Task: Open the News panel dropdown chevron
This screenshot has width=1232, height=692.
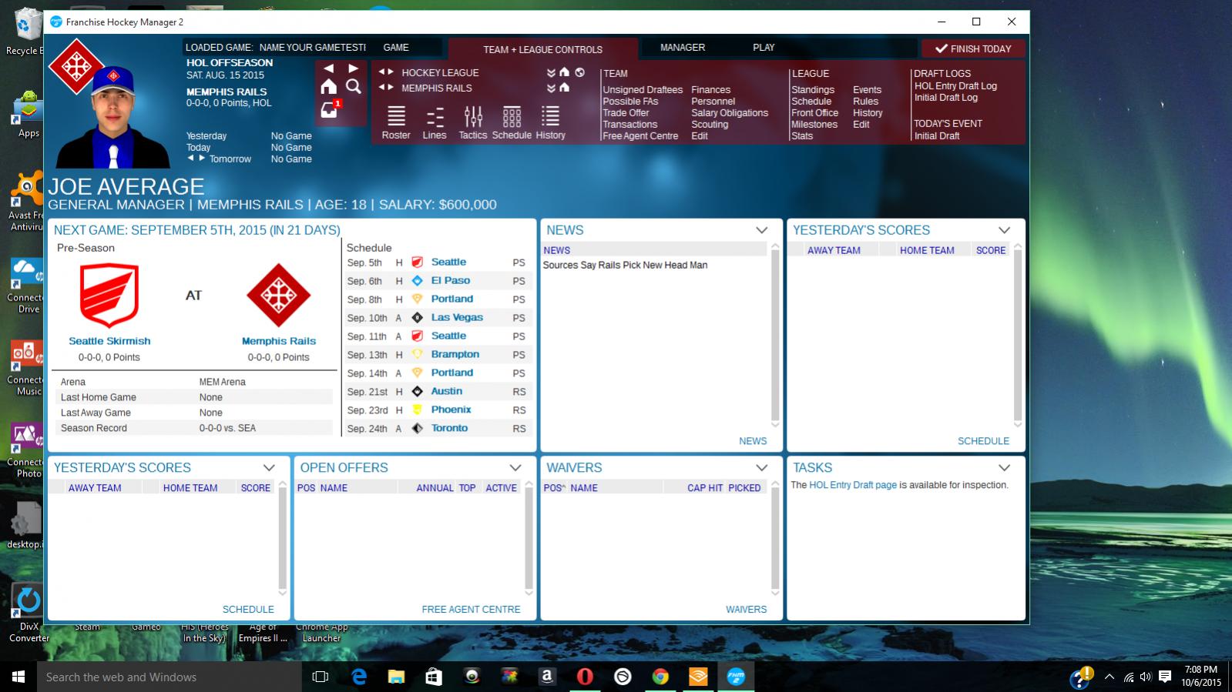Action: point(761,230)
